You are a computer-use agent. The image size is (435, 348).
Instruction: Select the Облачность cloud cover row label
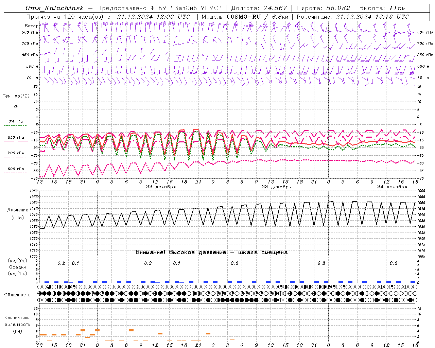(17, 295)
